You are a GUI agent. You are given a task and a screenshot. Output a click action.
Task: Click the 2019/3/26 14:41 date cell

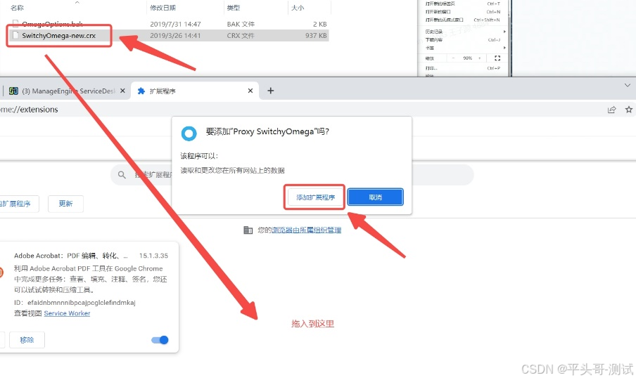(x=175, y=36)
